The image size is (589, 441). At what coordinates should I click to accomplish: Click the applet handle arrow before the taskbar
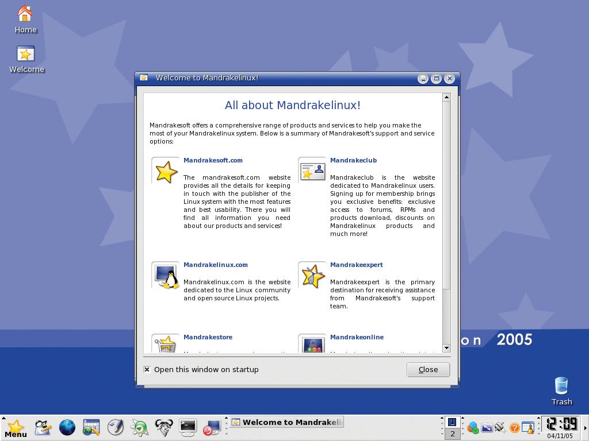click(x=226, y=418)
